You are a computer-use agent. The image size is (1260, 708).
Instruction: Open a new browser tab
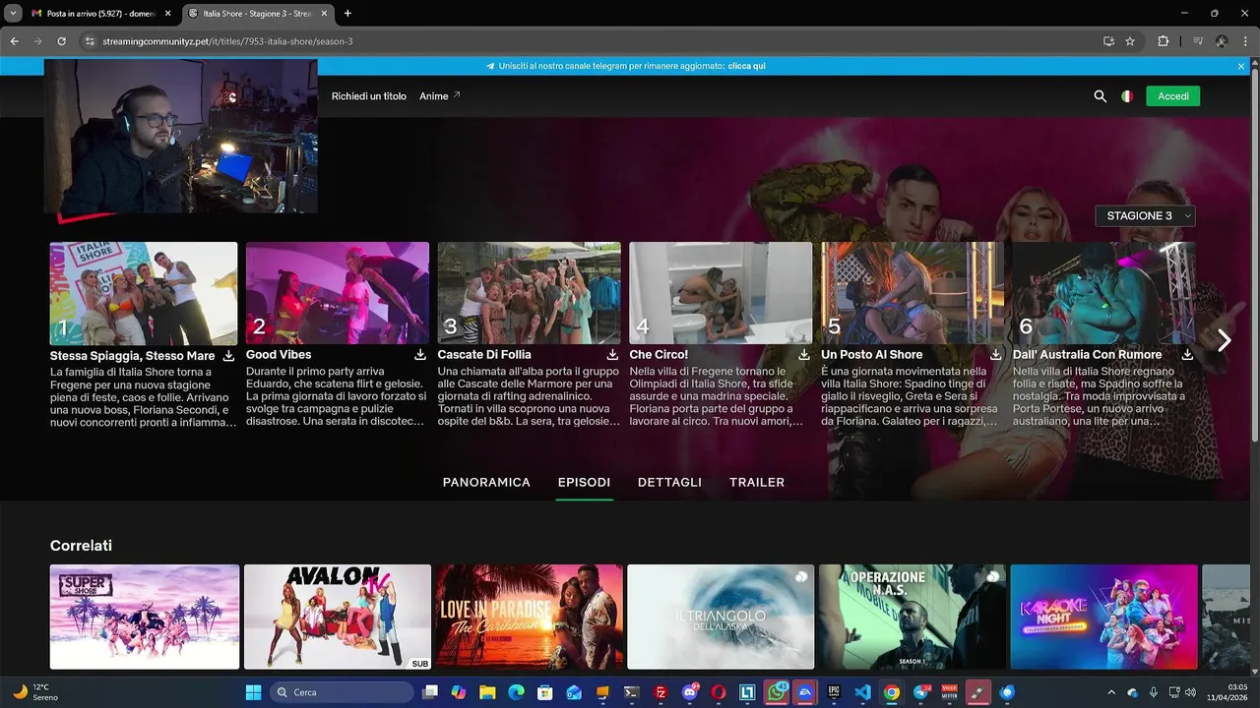[347, 14]
